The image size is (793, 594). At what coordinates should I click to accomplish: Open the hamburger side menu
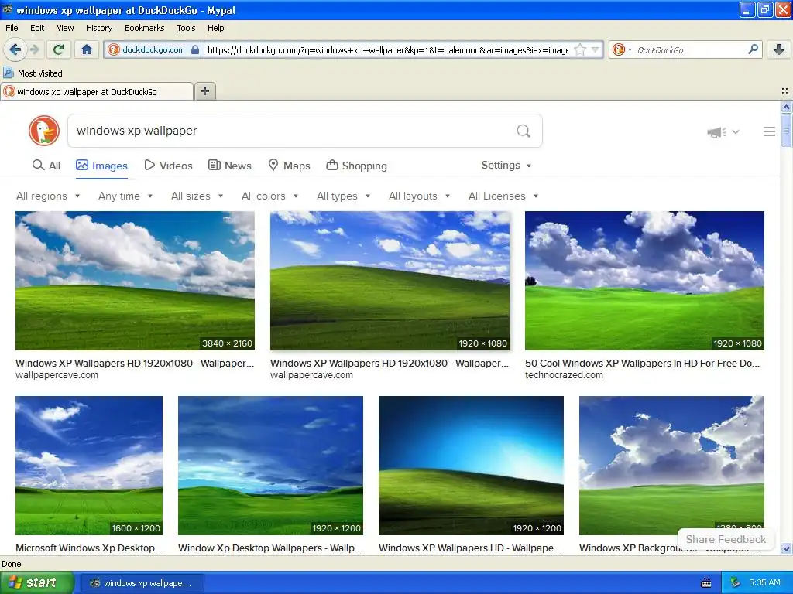tap(769, 131)
